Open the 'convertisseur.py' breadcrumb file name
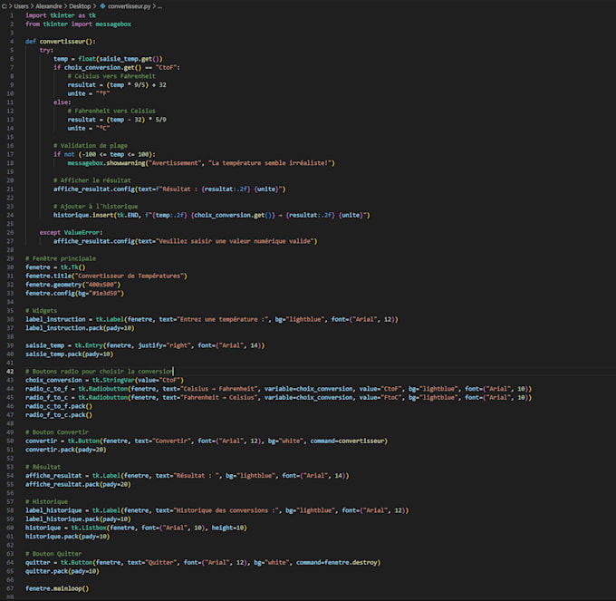This screenshot has width=616, height=601. (x=130, y=6)
